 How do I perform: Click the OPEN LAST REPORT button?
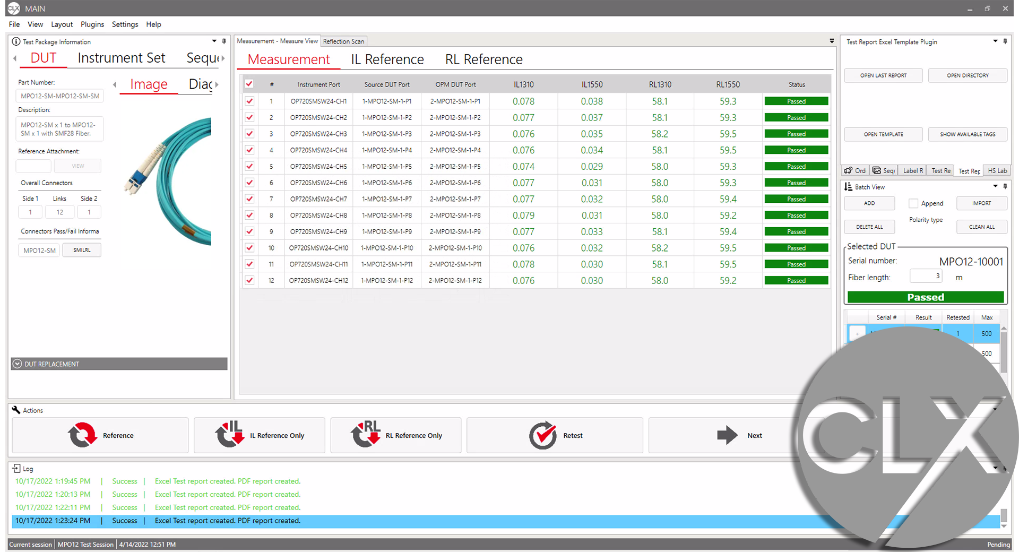click(883, 75)
